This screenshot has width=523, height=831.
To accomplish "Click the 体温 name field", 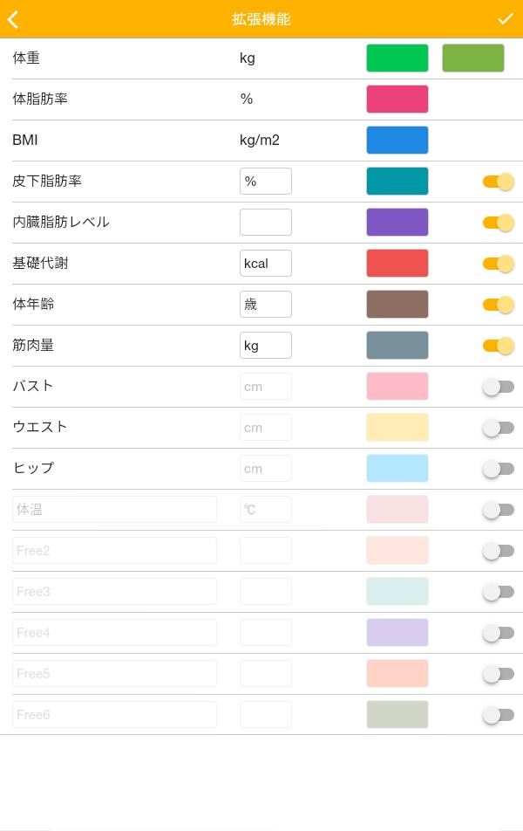I will [114, 509].
